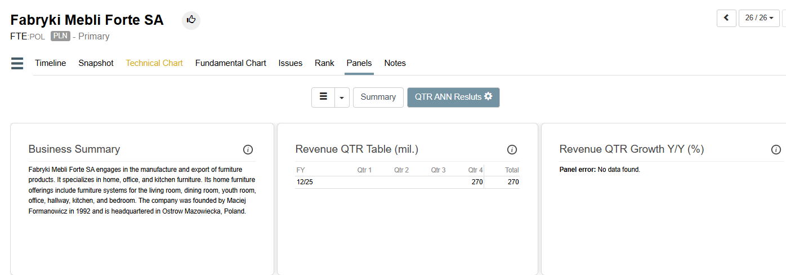Image resolution: width=786 pixels, height=275 pixels.
Task: Open the main hamburger menu left of Timeline
Action: click(x=17, y=63)
